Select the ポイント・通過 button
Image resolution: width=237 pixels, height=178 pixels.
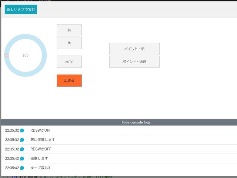tap(134, 62)
